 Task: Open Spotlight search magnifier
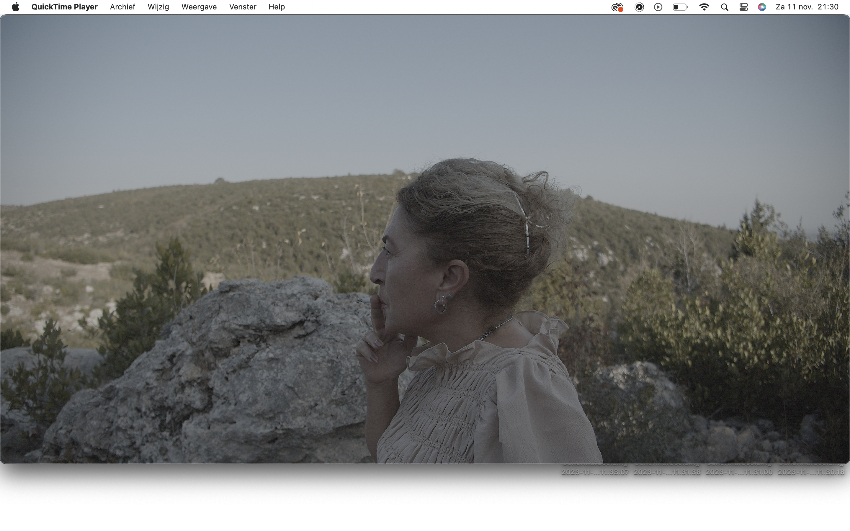point(724,7)
